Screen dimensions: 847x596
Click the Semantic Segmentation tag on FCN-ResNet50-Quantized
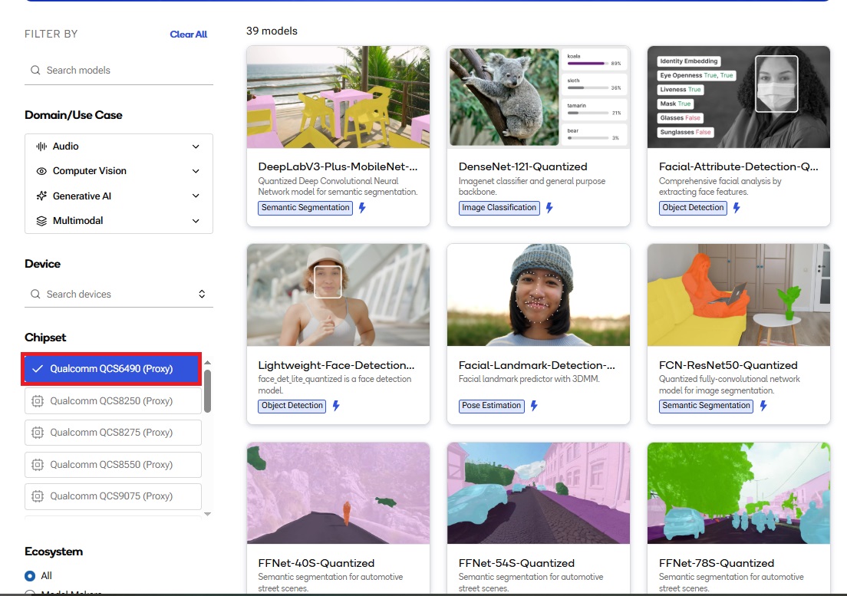(705, 406)
